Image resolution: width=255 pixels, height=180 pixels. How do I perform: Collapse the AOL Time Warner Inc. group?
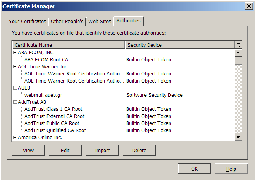pos(15,66)
